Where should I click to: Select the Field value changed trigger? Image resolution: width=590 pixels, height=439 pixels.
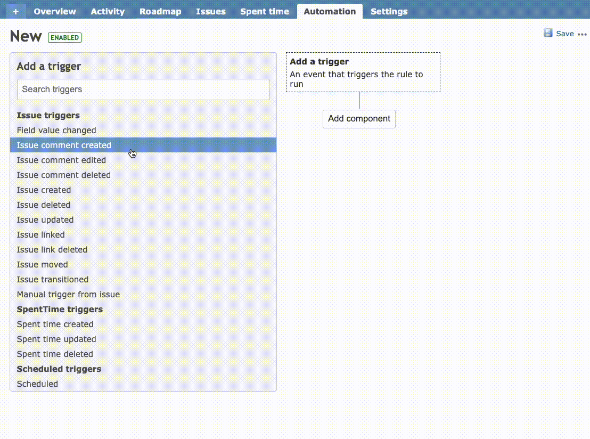(x=56, y=130)
